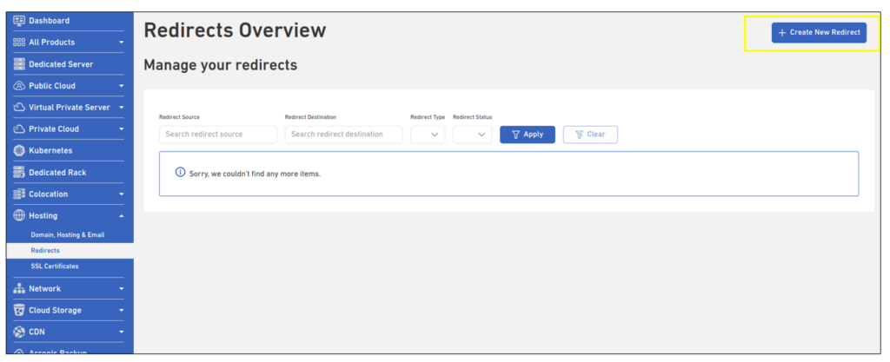890x362 pixels.
Task: Click the Redirect Type label
Action: [x=428, y=117]
